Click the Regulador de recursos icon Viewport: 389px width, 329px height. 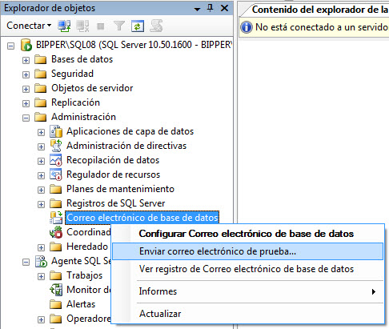pyautogui.click(x=56, y=175)
